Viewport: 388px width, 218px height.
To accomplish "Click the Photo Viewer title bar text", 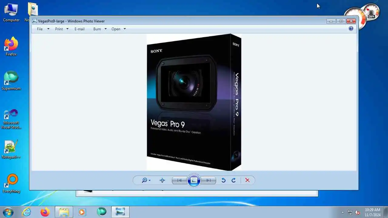I will click(x=71, y=21).
